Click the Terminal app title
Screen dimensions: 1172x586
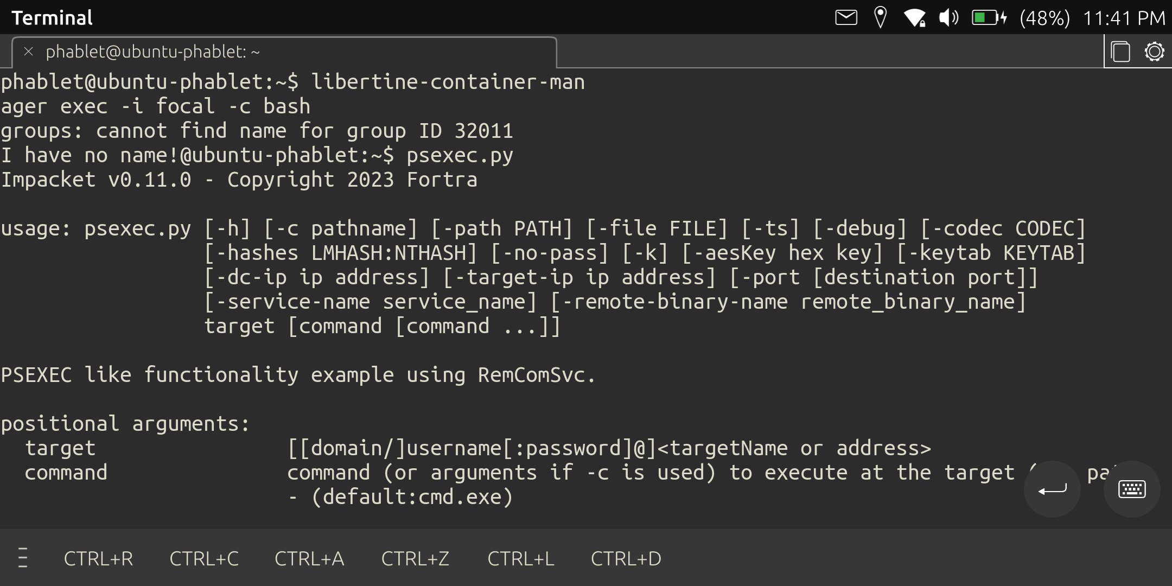[52, 18]
